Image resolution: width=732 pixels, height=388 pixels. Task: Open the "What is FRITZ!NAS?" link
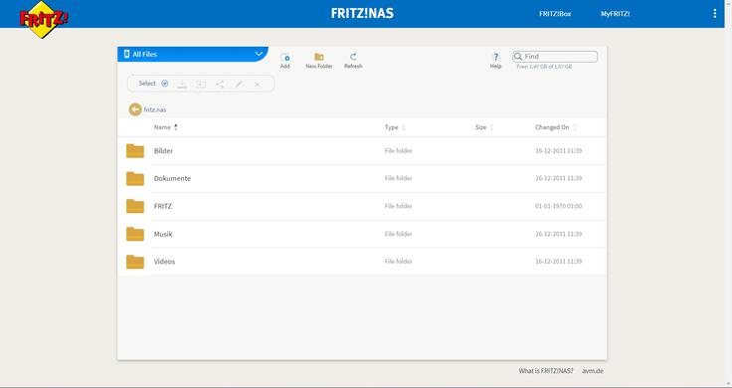pyautogui.click(x=546, y=371)
